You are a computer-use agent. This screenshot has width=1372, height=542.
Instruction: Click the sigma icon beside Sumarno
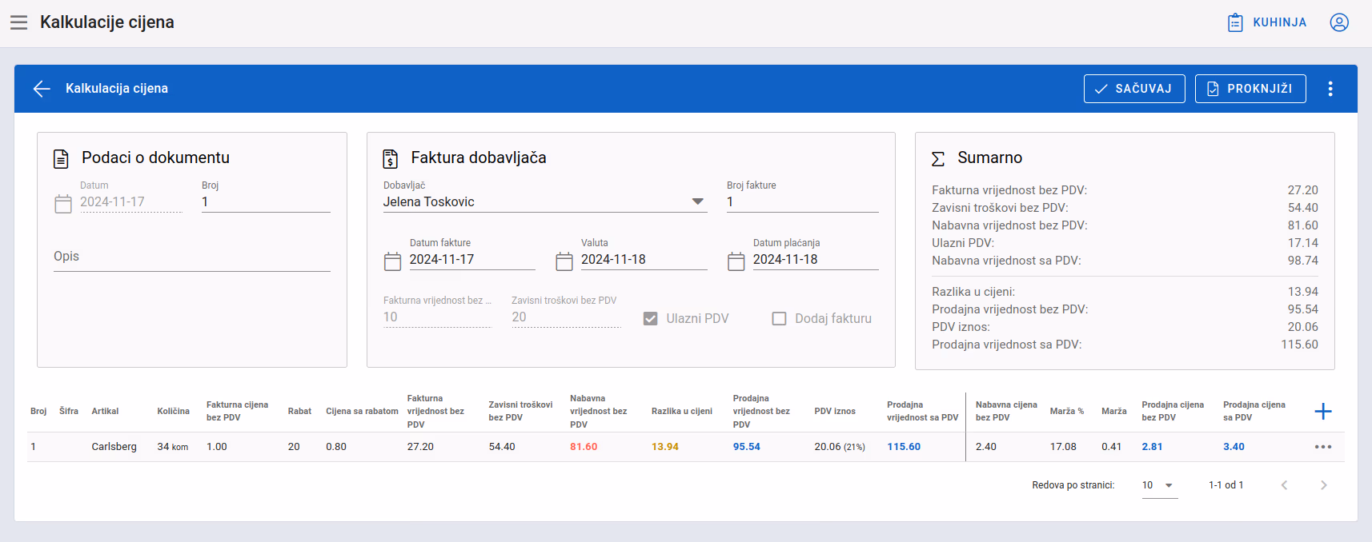click(938, 158)
